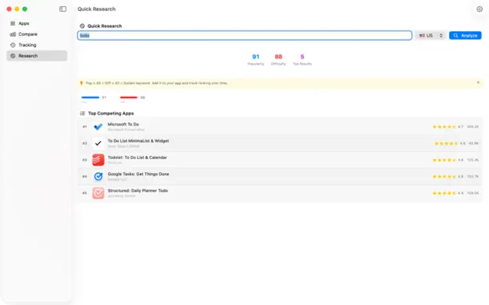This screenshot has height=305, width=489.
Task: Click star rating of To Do List MinimaList
Action: (446, 143)
